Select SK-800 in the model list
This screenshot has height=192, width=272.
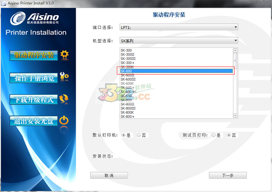[x=176, y=100]
